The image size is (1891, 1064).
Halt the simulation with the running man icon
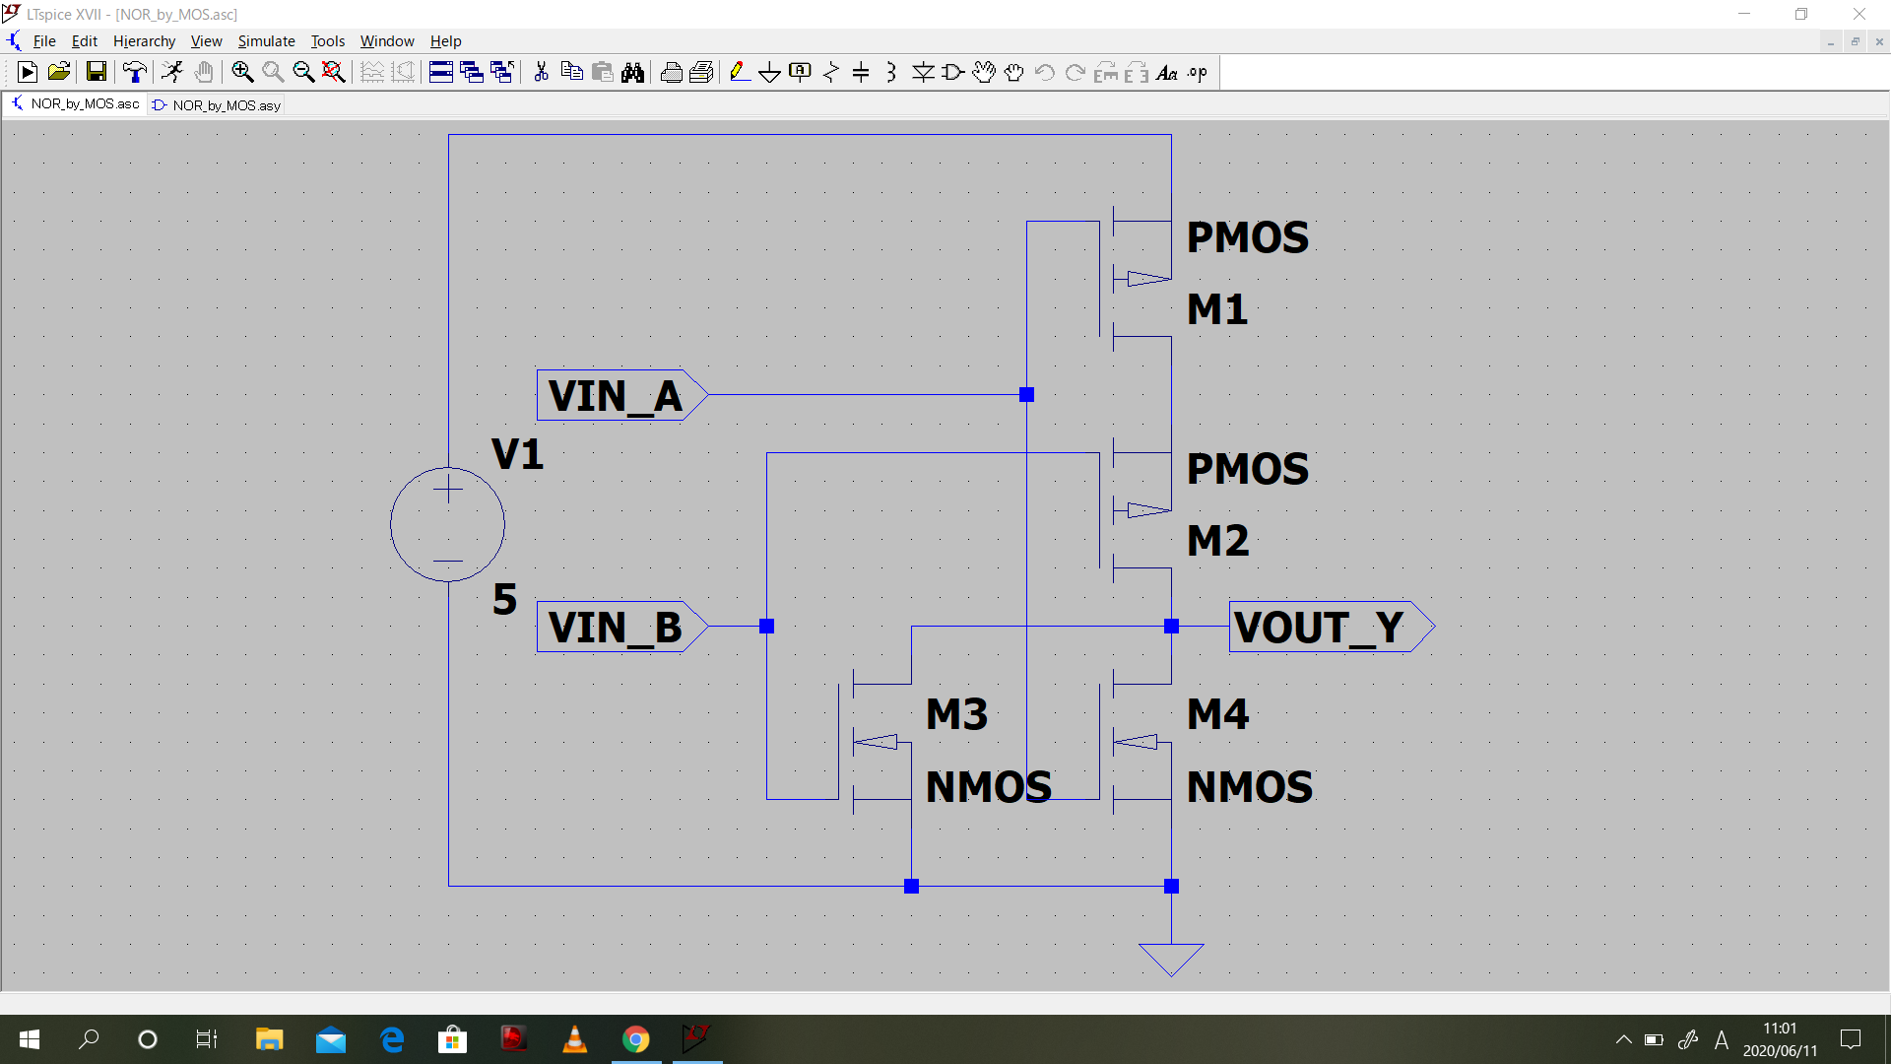[172, 72]
